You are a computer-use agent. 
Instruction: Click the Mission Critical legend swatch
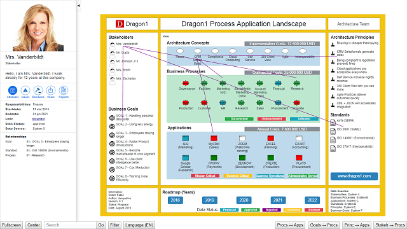(205, 176)
